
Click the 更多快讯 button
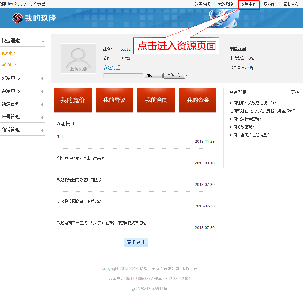136,242
